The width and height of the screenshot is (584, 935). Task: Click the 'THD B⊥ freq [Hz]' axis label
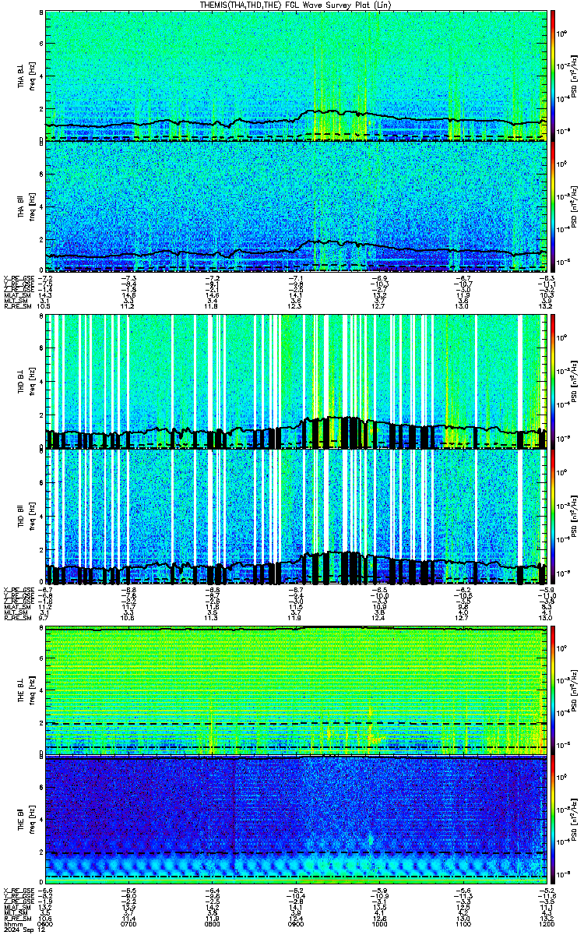tap(26, 381)
